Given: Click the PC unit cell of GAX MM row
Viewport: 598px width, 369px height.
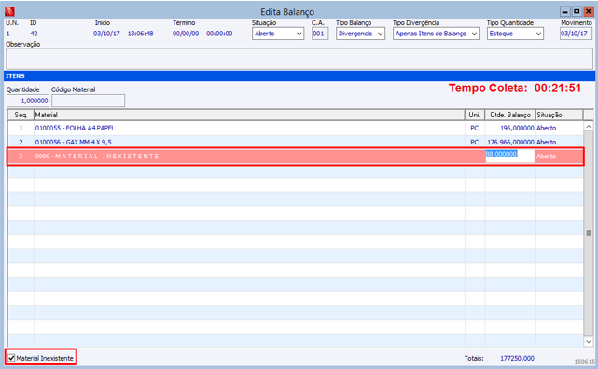Looking at the screenshot, I should [475, 142].
